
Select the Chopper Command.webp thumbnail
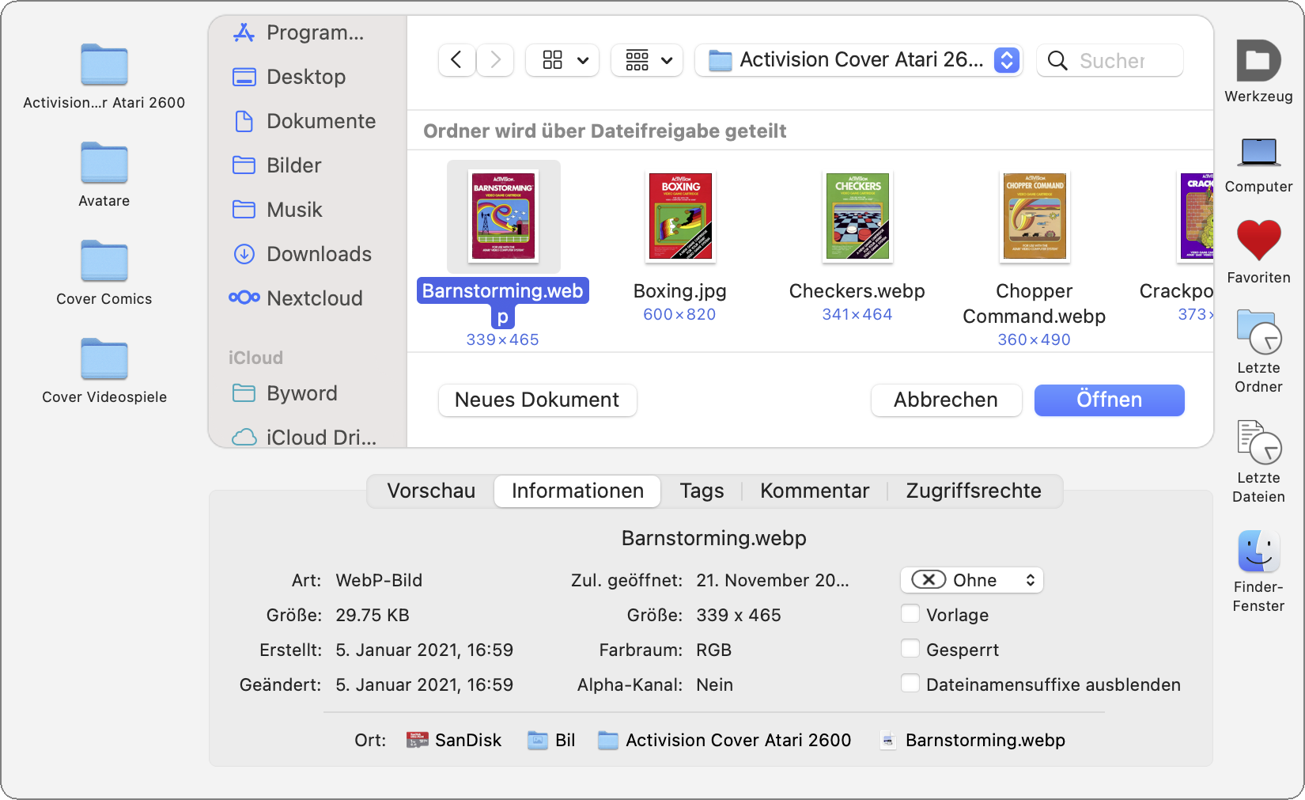tap(1035, 216)
